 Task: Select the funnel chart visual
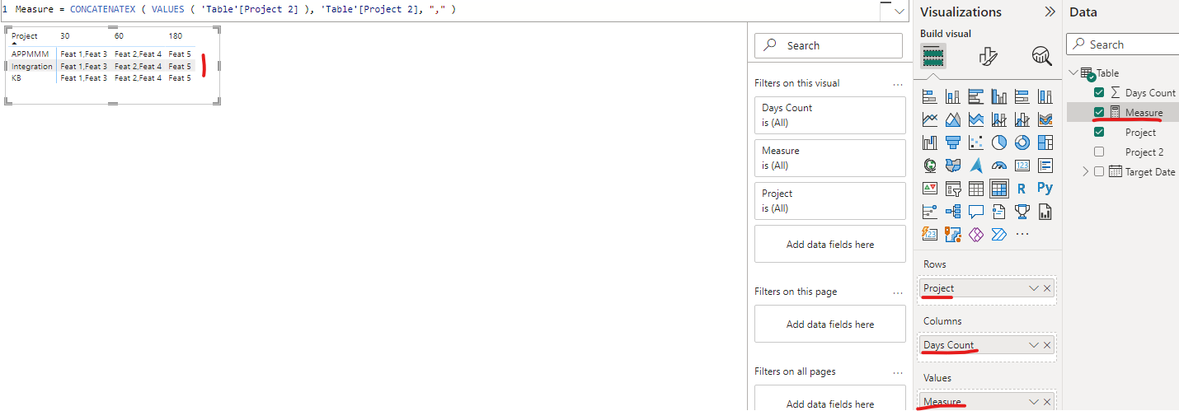(x=953, y=142)
